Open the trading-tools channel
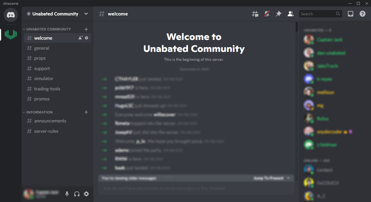 click(x=47, y=89)
